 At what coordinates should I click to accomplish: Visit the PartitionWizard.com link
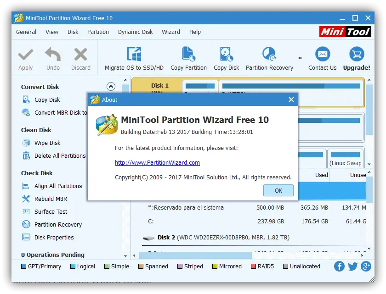[x=157, y=163]
